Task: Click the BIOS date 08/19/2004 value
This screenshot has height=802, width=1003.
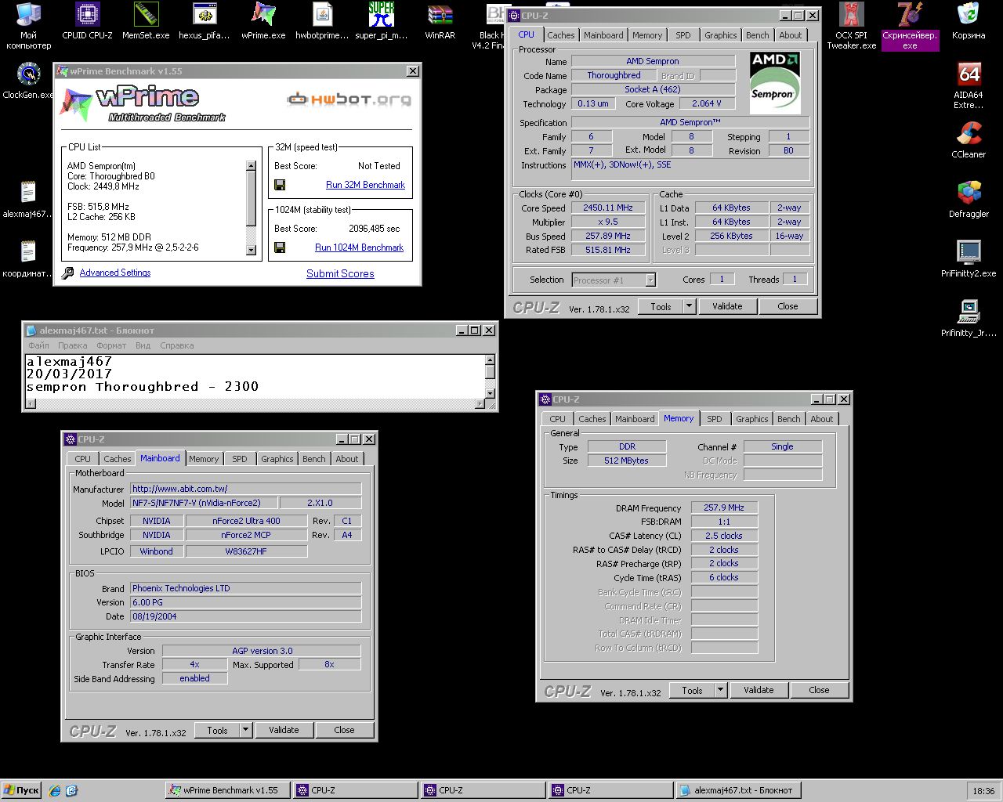Action: click(x=245, y=616)
